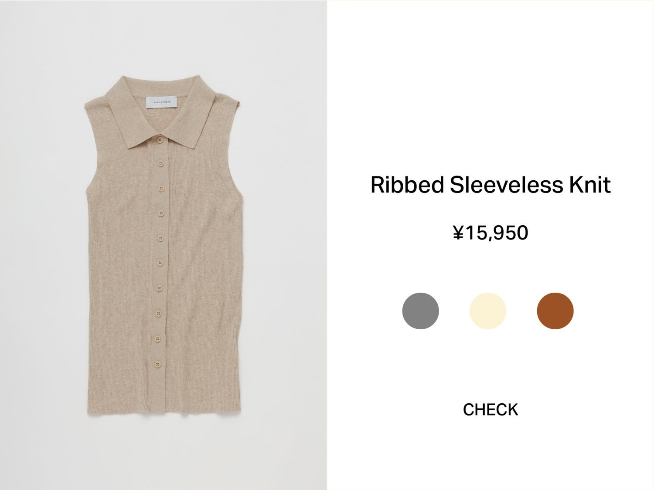Click the bottom button on the knit placket
Screen dimensions: 654x490
pos(157,363)
